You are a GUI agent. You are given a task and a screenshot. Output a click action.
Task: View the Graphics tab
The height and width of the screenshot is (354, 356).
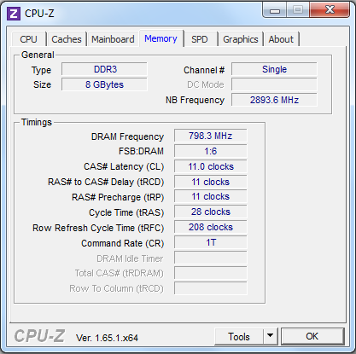point(241,39)
